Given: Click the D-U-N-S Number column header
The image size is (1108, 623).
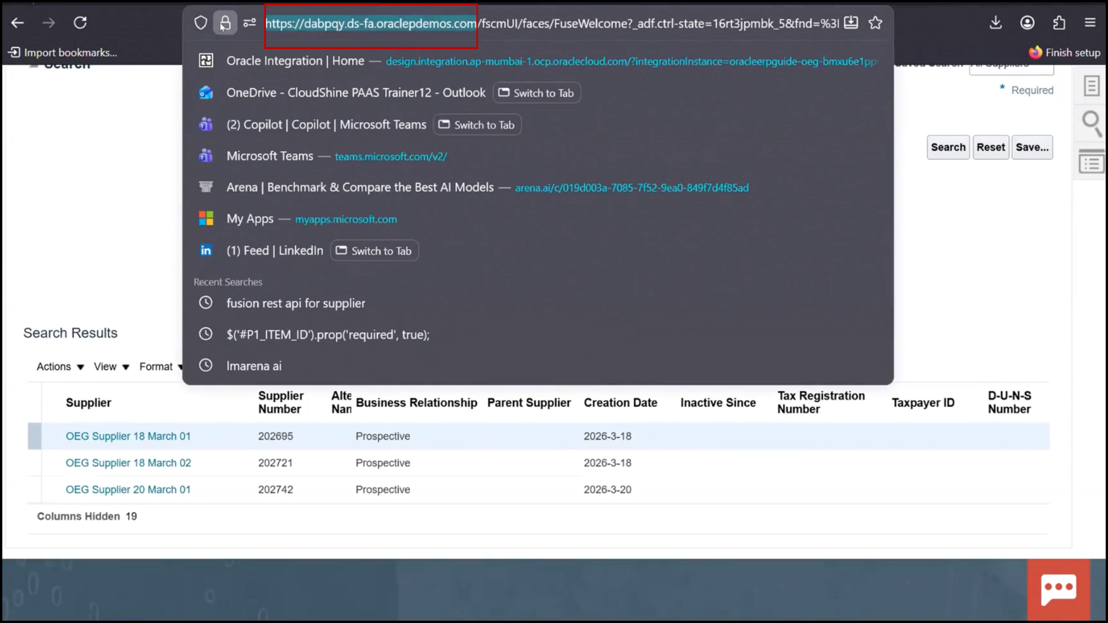Looking at the screenshot, I should (x=1009, y=403).
